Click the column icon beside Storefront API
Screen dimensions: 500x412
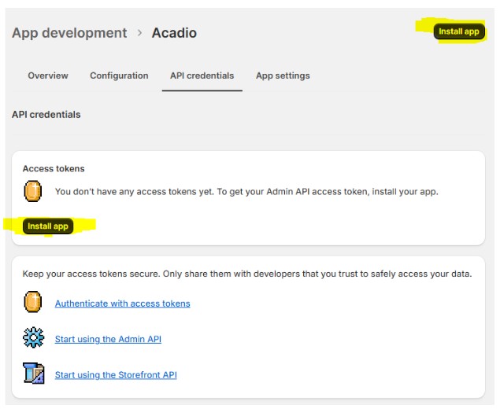(x=34, y=373)
